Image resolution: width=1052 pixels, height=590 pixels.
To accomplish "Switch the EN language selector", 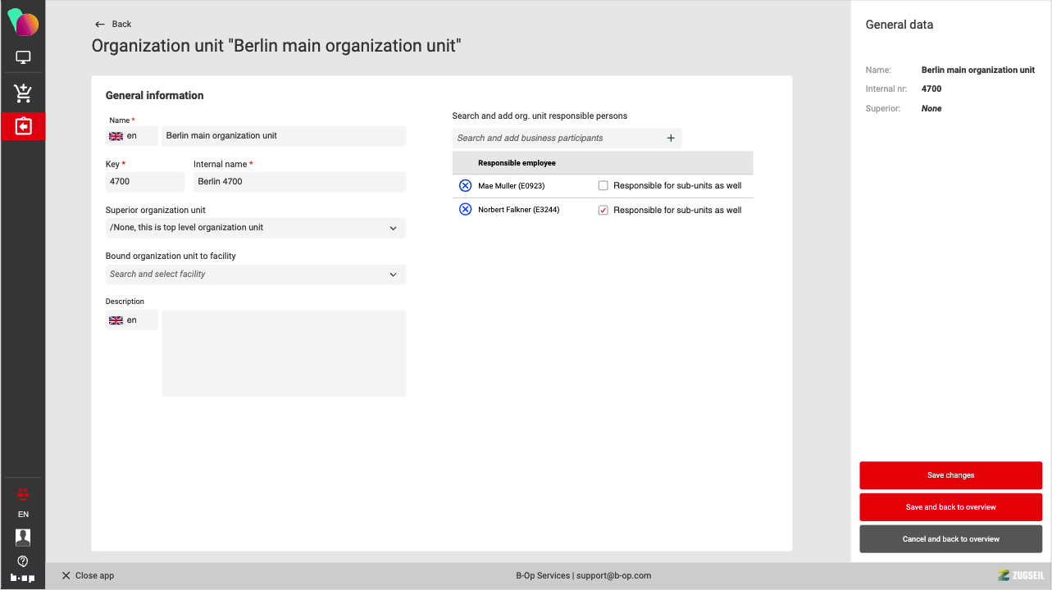I will 23,515.
